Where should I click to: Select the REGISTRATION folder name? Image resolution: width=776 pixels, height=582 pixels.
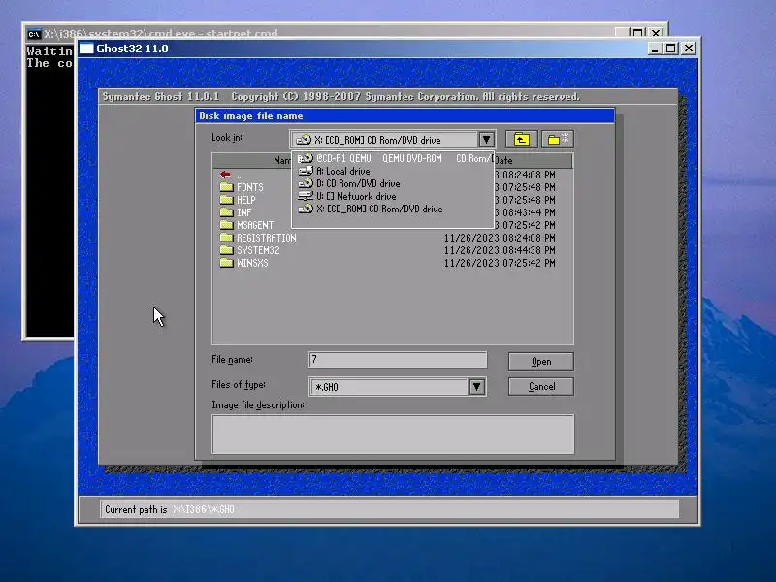[266, 238]
